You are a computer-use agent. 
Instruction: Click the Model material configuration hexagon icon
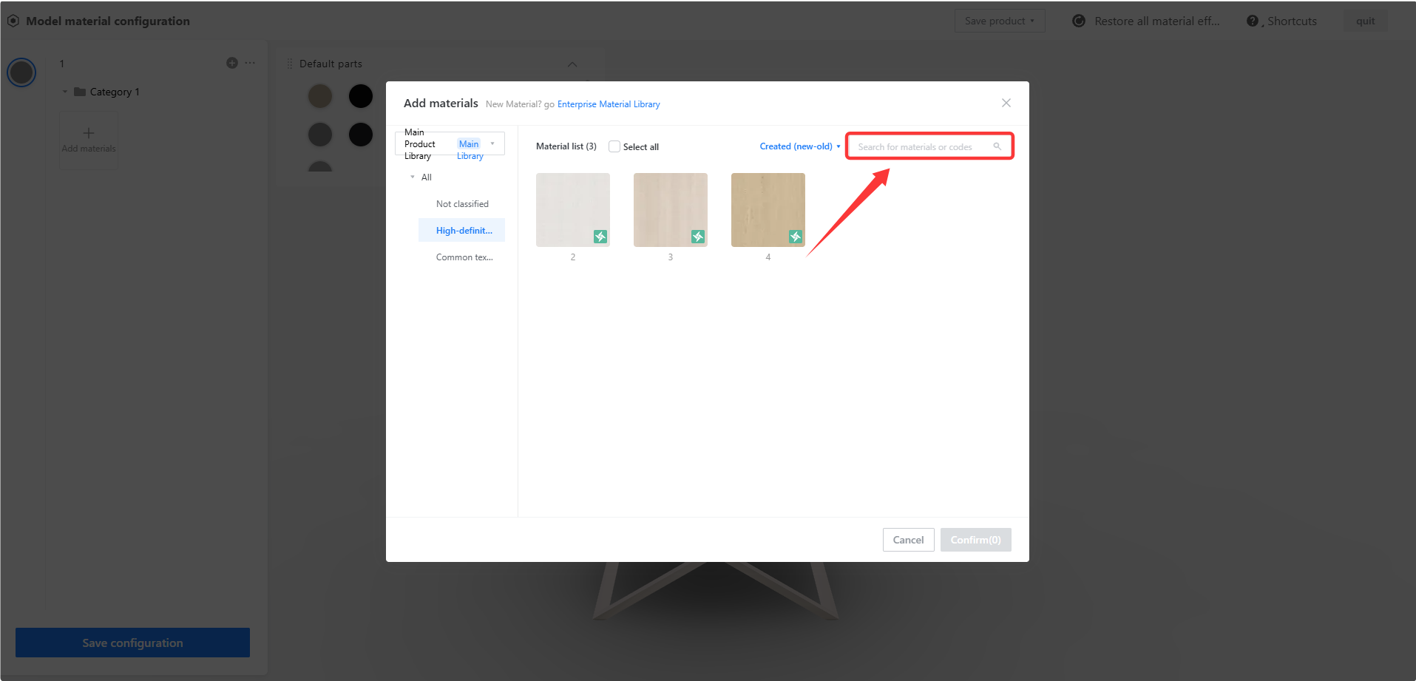pos(13,21)
